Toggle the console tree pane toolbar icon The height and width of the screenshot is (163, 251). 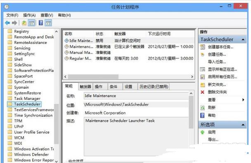[32, 23]
